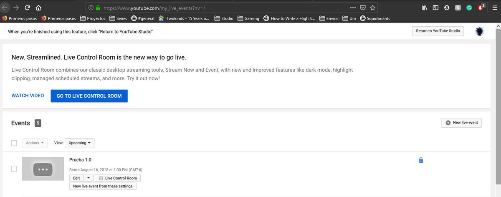Open the Gaming bookmark folder

[248, 18]
